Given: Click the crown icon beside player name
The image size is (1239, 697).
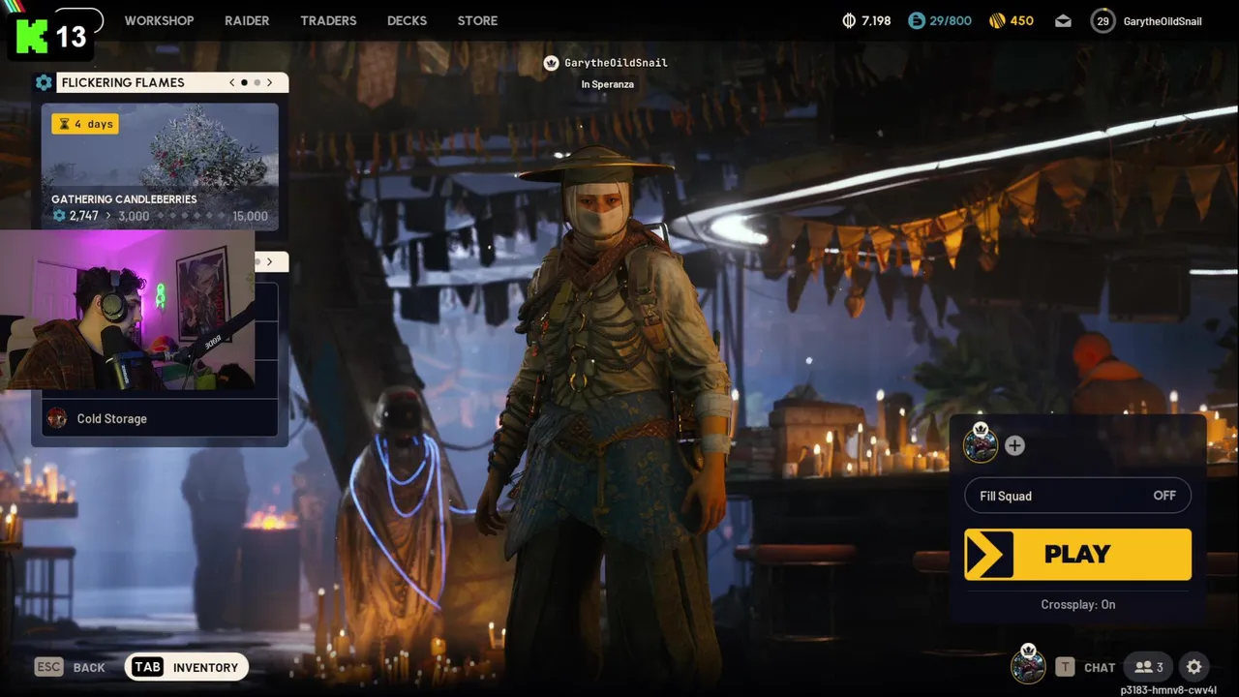Looking at the screenshot, I should pyautogui.click(x=551, y=63).
